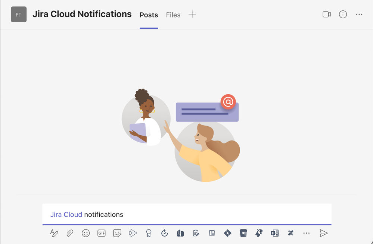Switch to the Files tab
The image size is (373, 244).
pos(173,15)
